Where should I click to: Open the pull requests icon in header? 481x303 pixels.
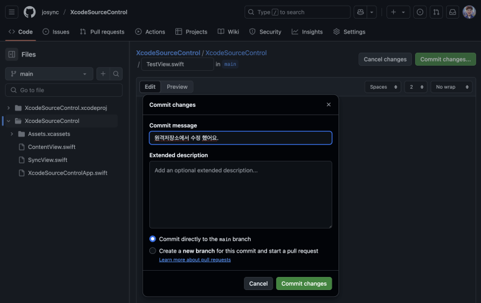coord(436,12)
